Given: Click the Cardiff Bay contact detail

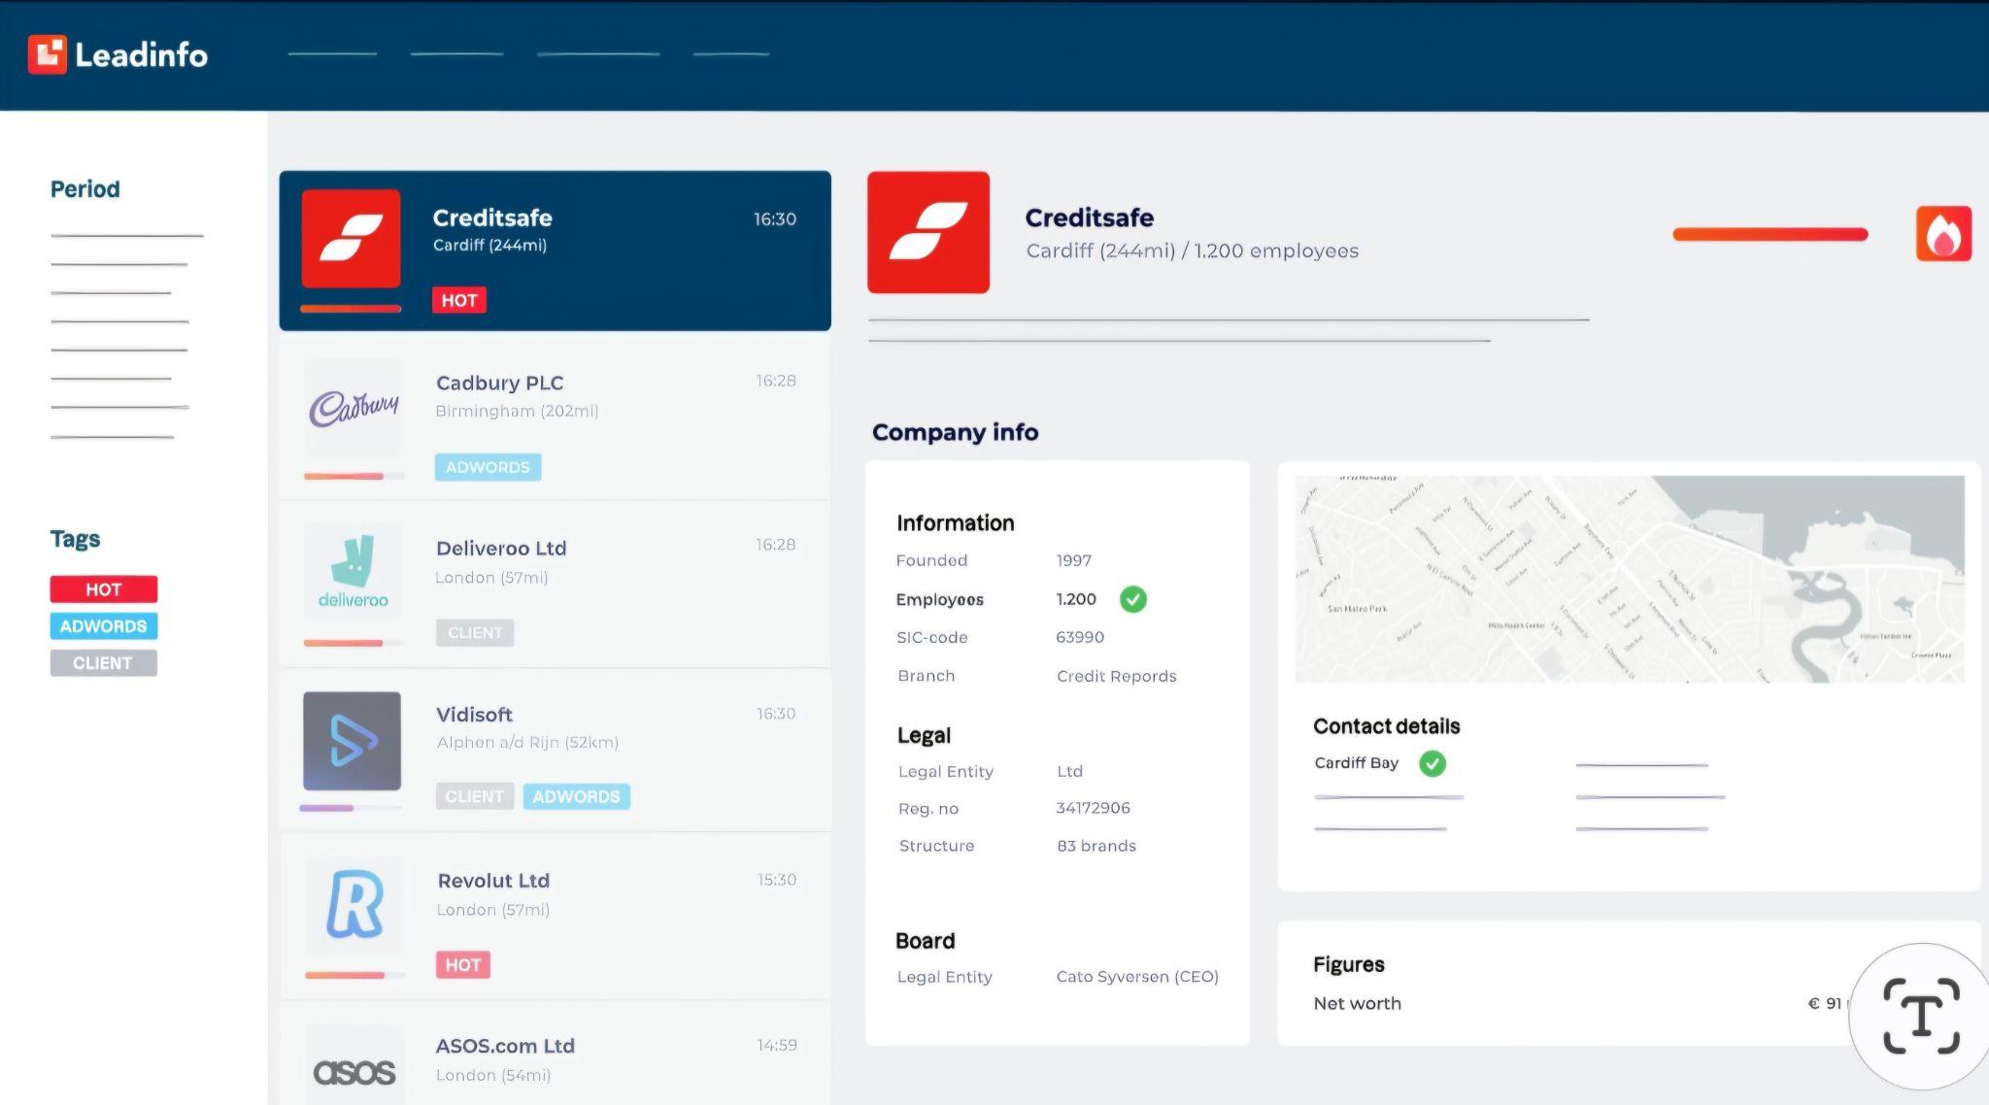Looking at the screenshot, I should pyautogui.click(x=1357, y=763).
